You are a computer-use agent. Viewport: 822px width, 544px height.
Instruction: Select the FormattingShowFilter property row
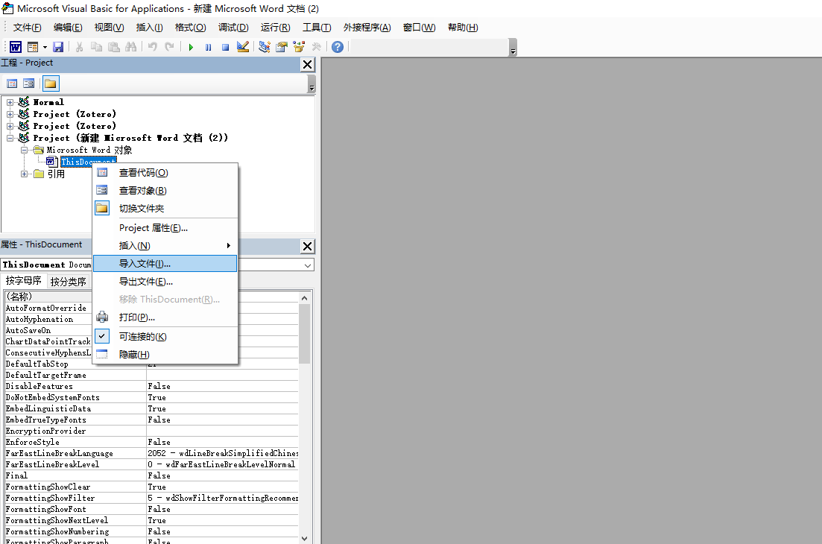coord(151,499)
